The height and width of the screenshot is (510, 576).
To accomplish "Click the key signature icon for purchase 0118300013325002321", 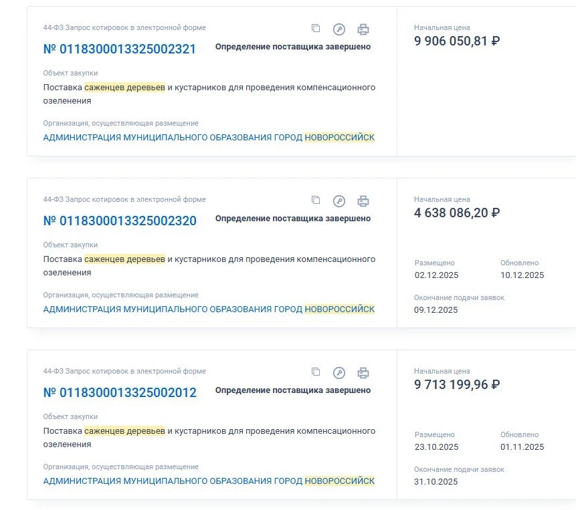I will coord(339,29).
